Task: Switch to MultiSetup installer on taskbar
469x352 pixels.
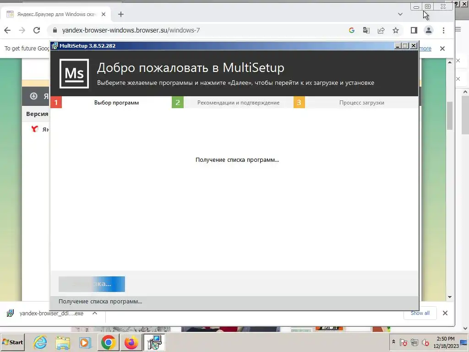Action: click(154, 342)
